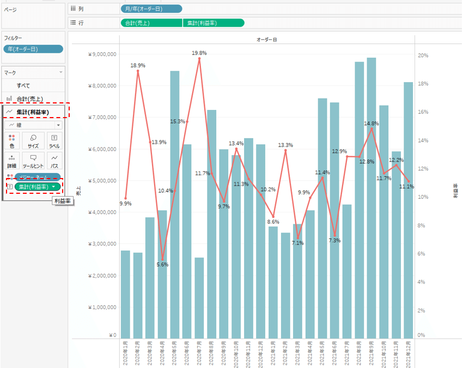This screenshot has width=469, height=368.
Task: Select the 5.6% lowest line point
Action: [x=162, y=260]
